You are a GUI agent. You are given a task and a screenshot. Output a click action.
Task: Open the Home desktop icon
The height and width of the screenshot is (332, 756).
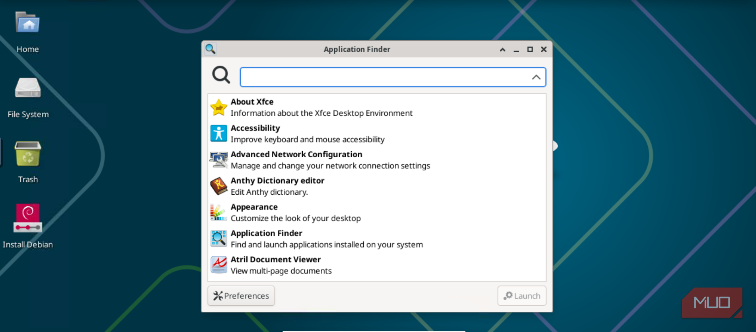tap(27, 23)
